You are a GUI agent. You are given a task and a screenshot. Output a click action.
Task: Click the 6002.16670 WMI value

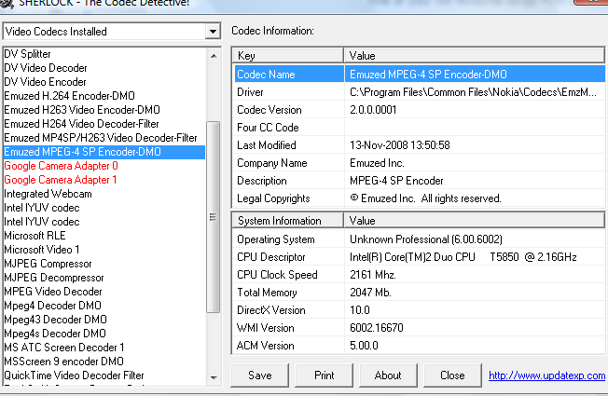coord(377,328)
